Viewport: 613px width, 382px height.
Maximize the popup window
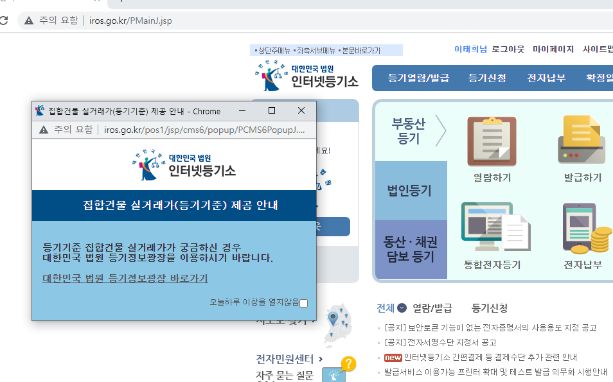click(272, 110)
